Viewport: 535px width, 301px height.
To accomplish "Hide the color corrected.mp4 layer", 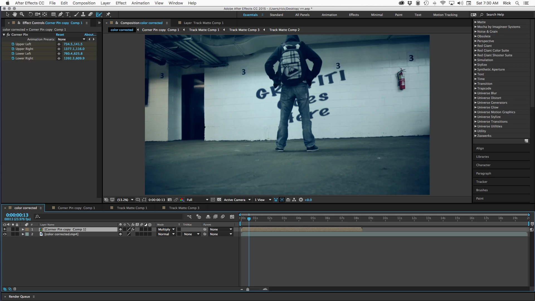I will [4, 234].
